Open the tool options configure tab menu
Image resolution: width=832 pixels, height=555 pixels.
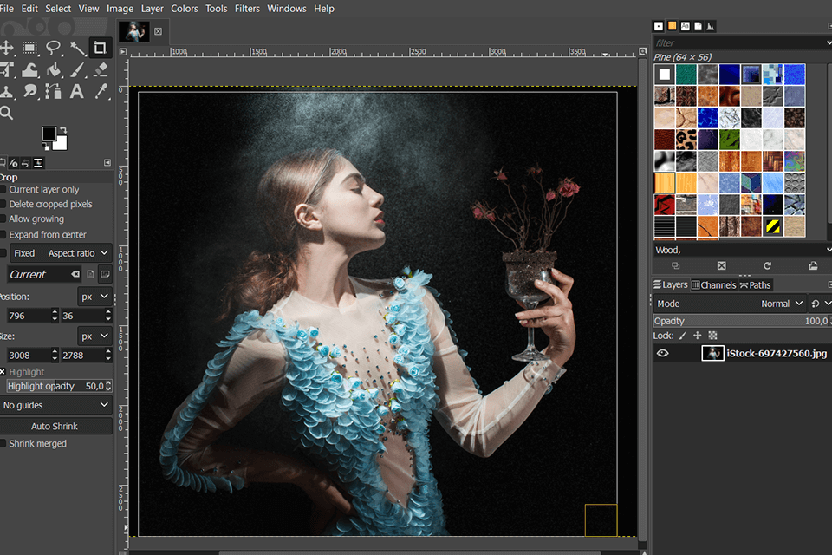coord(107,162)
